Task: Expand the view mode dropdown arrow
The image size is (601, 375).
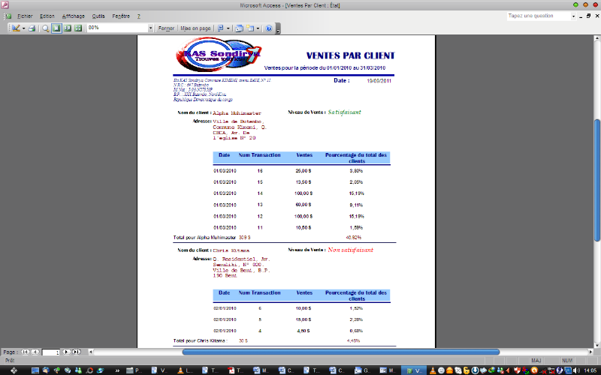Action: 23,28
